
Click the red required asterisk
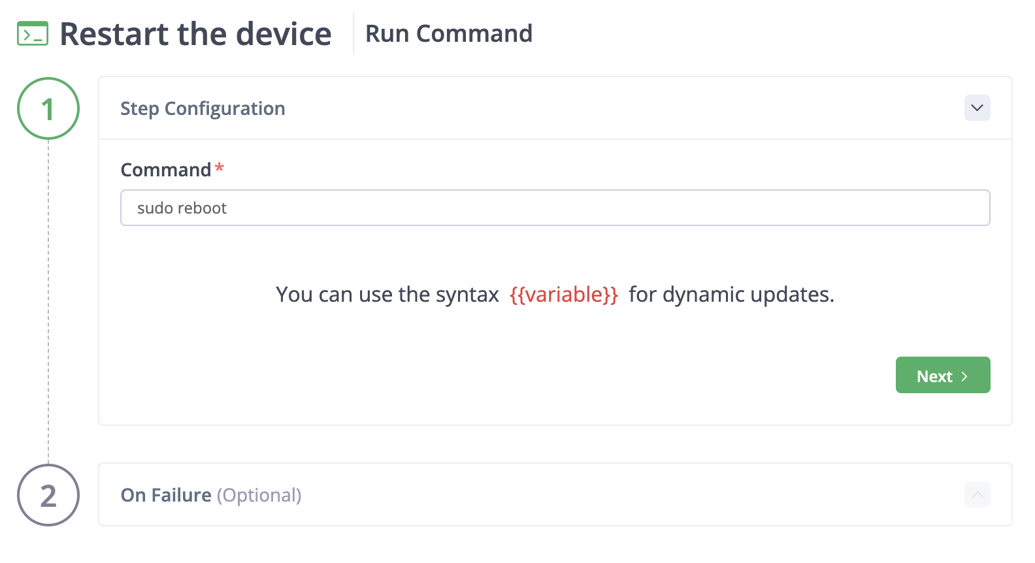tap(220, 168)
